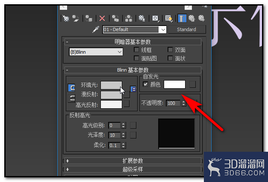
Task: Click the 柔化 value field
Action: pyautogui.click(x=115, y=145)
